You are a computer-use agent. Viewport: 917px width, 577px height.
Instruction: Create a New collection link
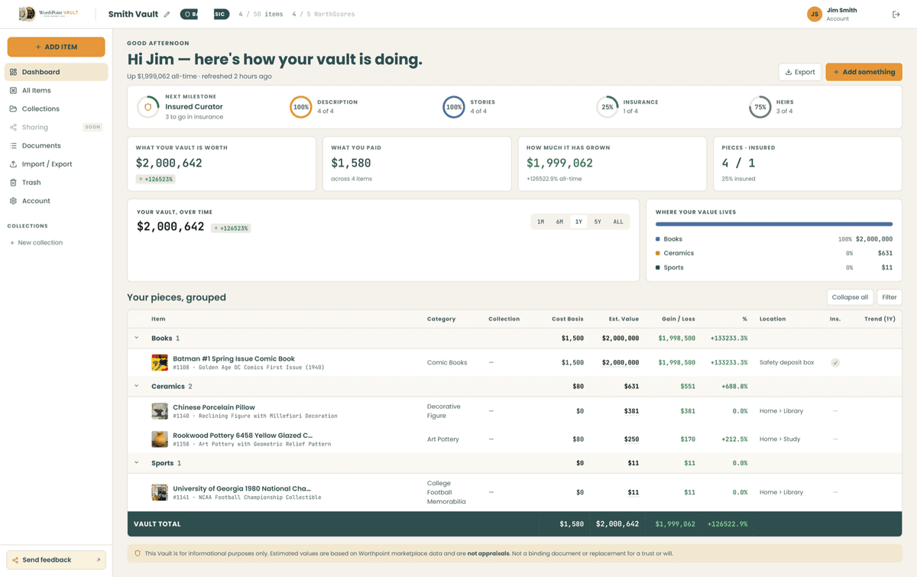(x=37, y=243)
